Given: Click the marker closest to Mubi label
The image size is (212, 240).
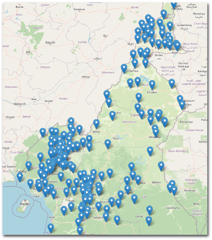Looking at the screenshot, I should [x=133, y=55].
